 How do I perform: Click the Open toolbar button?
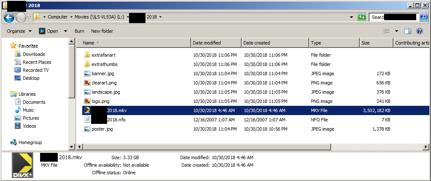(48, 31)
